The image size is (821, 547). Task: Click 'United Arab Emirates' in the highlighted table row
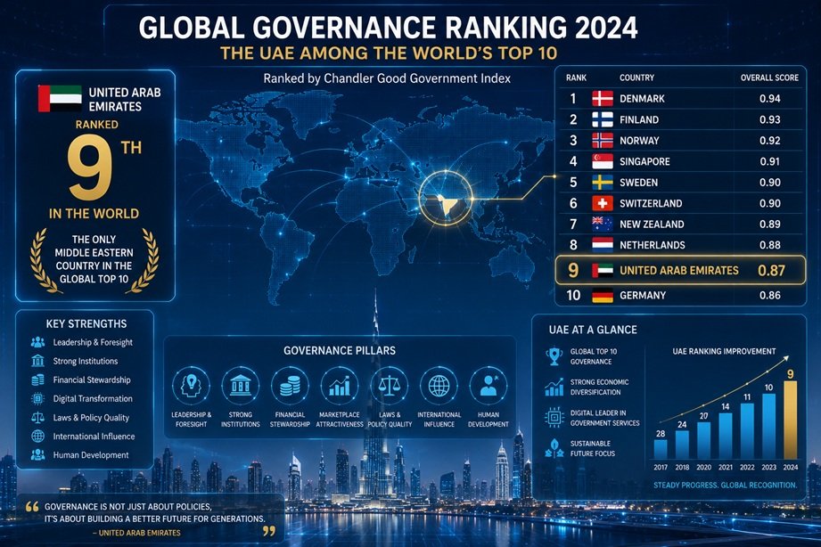(679, 271)
